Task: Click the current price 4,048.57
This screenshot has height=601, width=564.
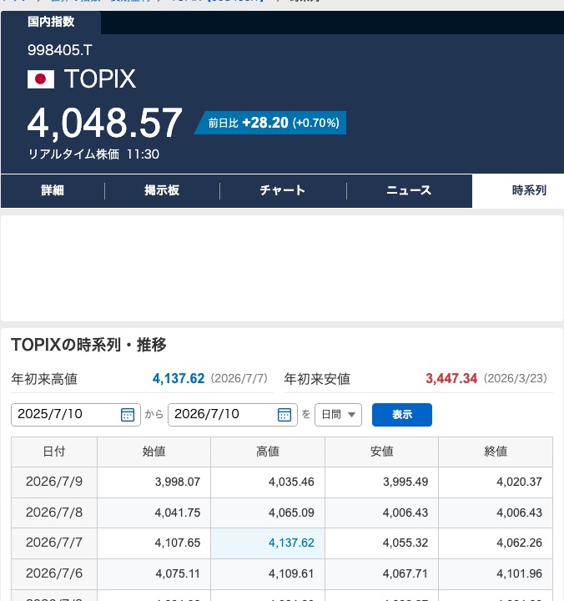Action: tap(104, 123)
